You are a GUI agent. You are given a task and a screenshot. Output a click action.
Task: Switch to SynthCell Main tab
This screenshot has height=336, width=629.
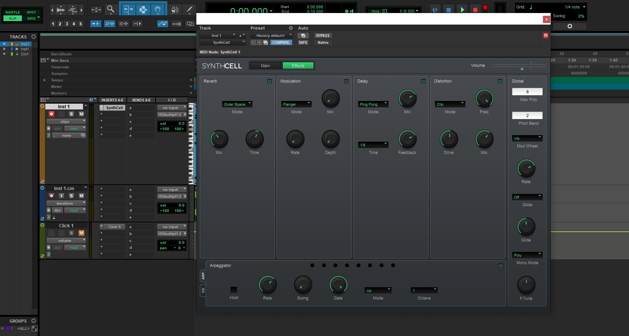266,66
